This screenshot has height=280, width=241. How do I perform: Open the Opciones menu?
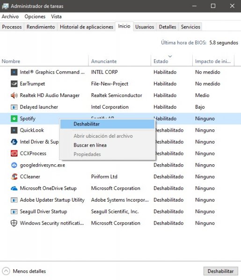(x=35, y=17)
